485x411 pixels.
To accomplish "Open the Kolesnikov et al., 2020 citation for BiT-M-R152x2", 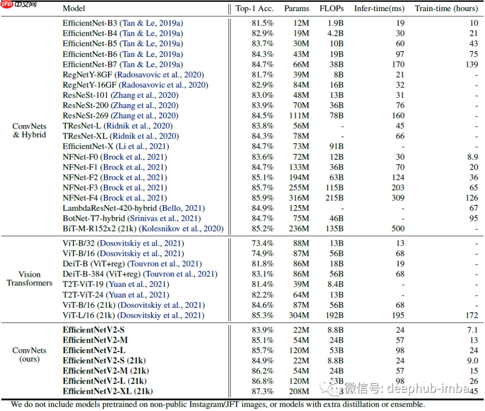I will pyautogui.click(x=181, y=229).
